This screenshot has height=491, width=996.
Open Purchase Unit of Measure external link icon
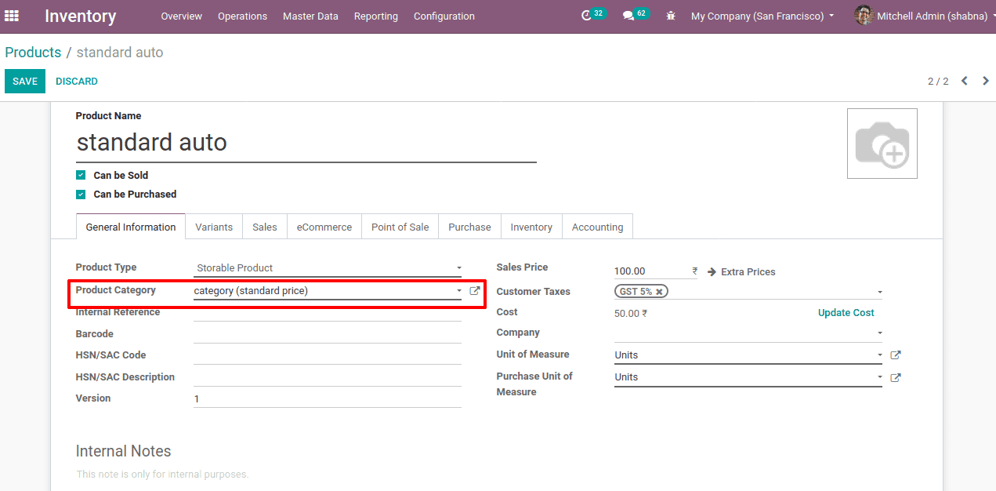click(x=896, y=377)
